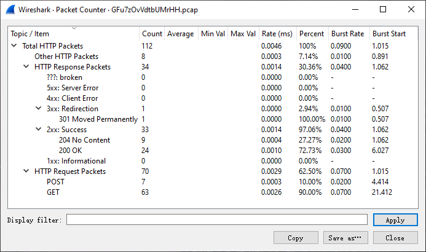The height and width of the screenshot is (252, 426).
Task: Select the 5xx: Server Error row
Action: 213,88
